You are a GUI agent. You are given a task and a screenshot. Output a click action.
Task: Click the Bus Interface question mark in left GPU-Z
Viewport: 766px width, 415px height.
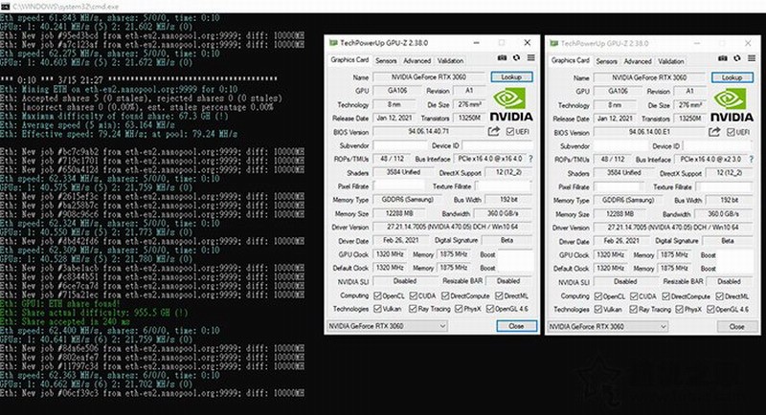coord(529,159)
